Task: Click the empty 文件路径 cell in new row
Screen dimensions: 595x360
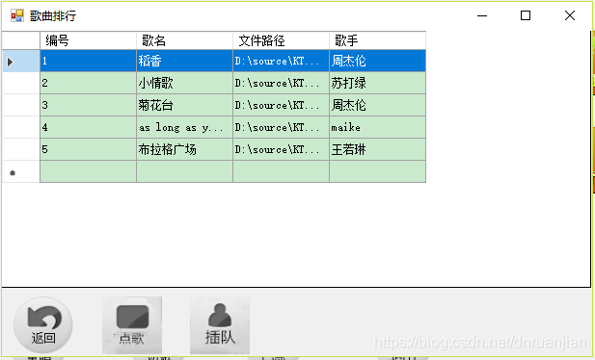Action: tap(281, 171)
